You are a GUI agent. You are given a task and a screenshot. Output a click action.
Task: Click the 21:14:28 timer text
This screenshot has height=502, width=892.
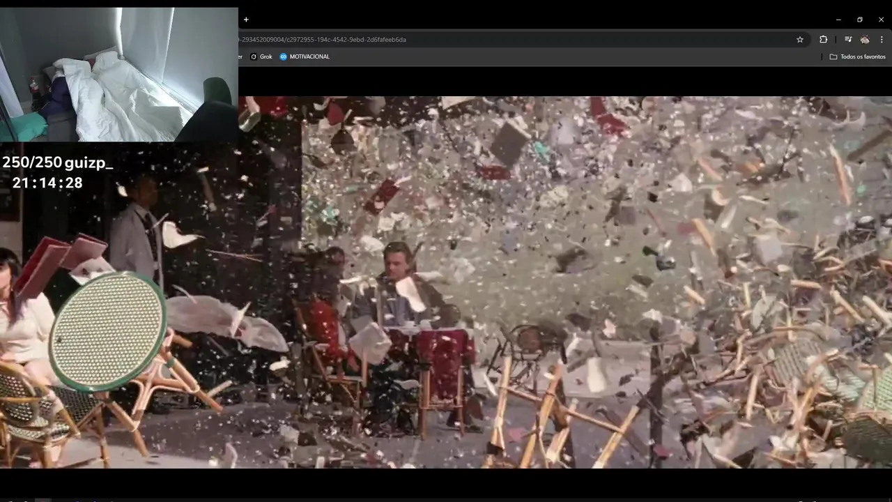(x=47, y=183)
